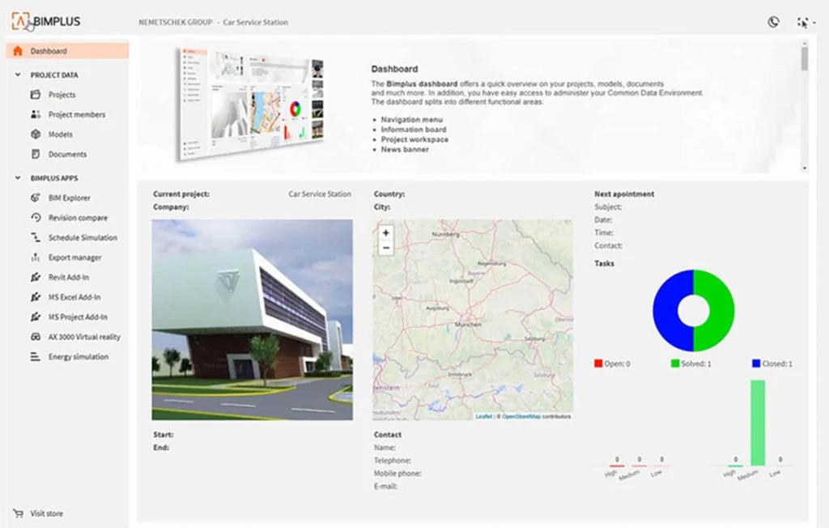Click the blue half of tasks donut
This screenshot has height=528, width=829.
click(666, 310)
